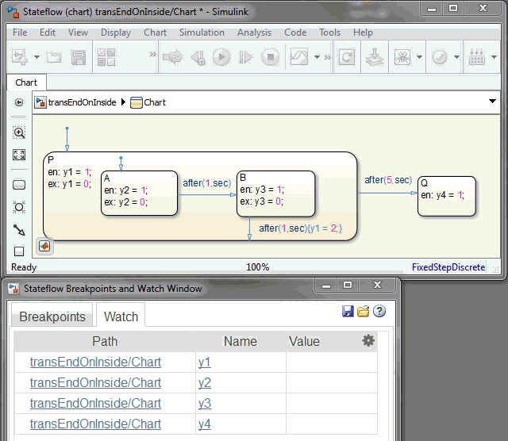Click transEndOnInside/Chart link for y4
This screenshot has width=508, height=441.
(95, 424)
